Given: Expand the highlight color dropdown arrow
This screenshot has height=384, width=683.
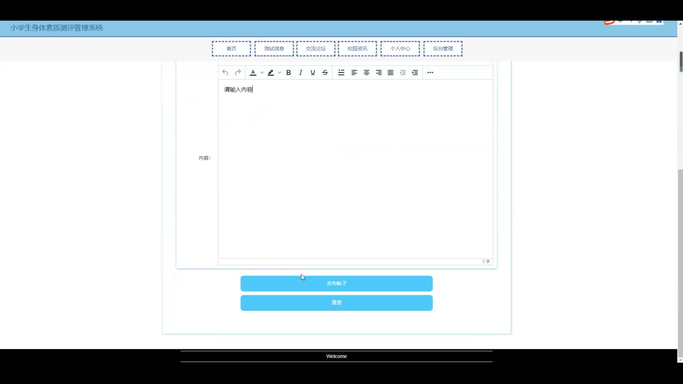Looking at the screenshot, I should 280,73.
